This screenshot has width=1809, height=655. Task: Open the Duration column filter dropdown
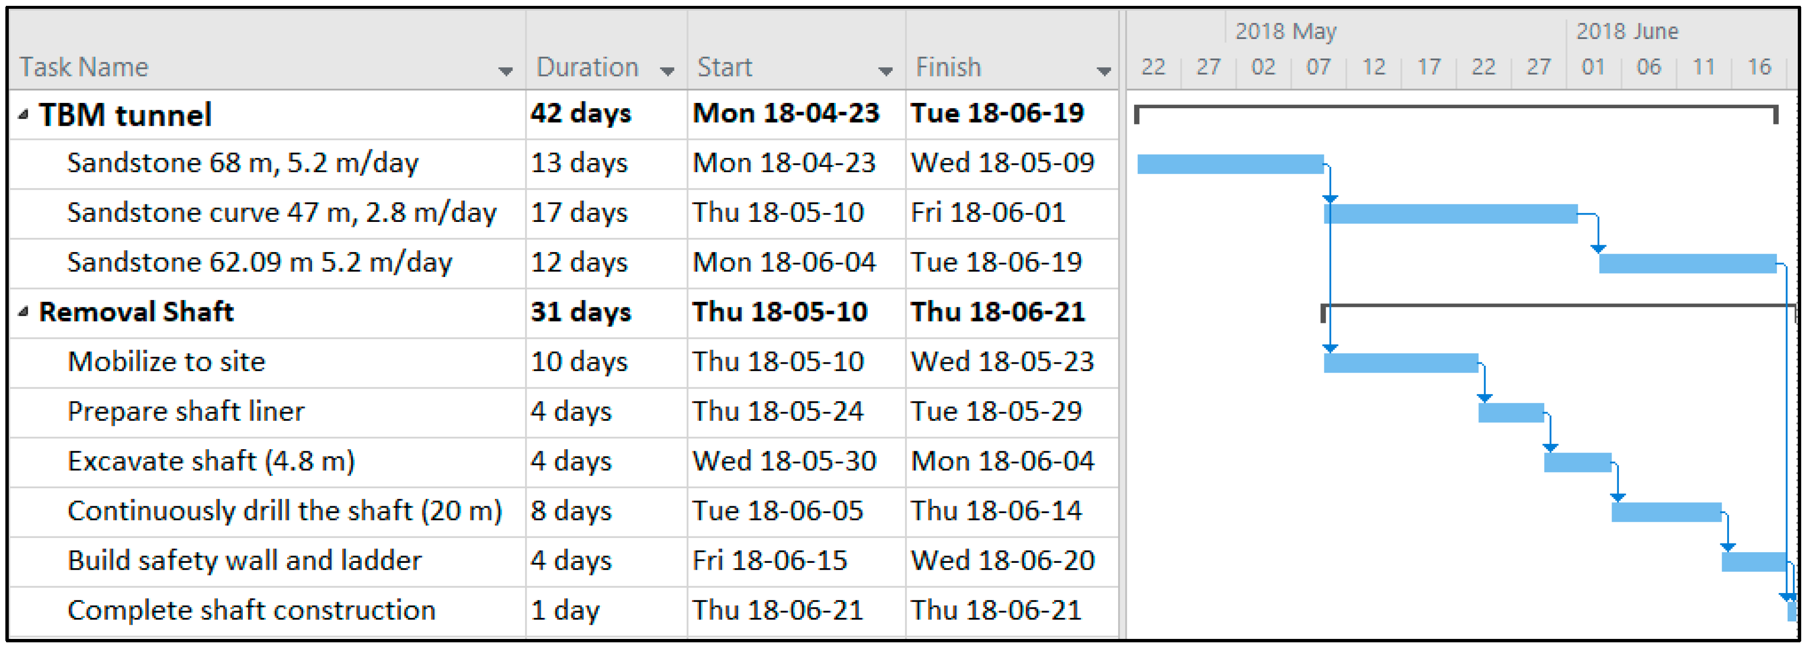click(x=667, y=70)
